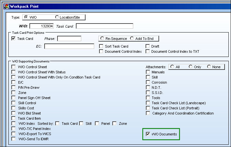Check W/O Control Sheet With Status

pos(14,72)
